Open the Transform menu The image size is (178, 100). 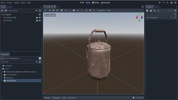(x=101, y=11)
